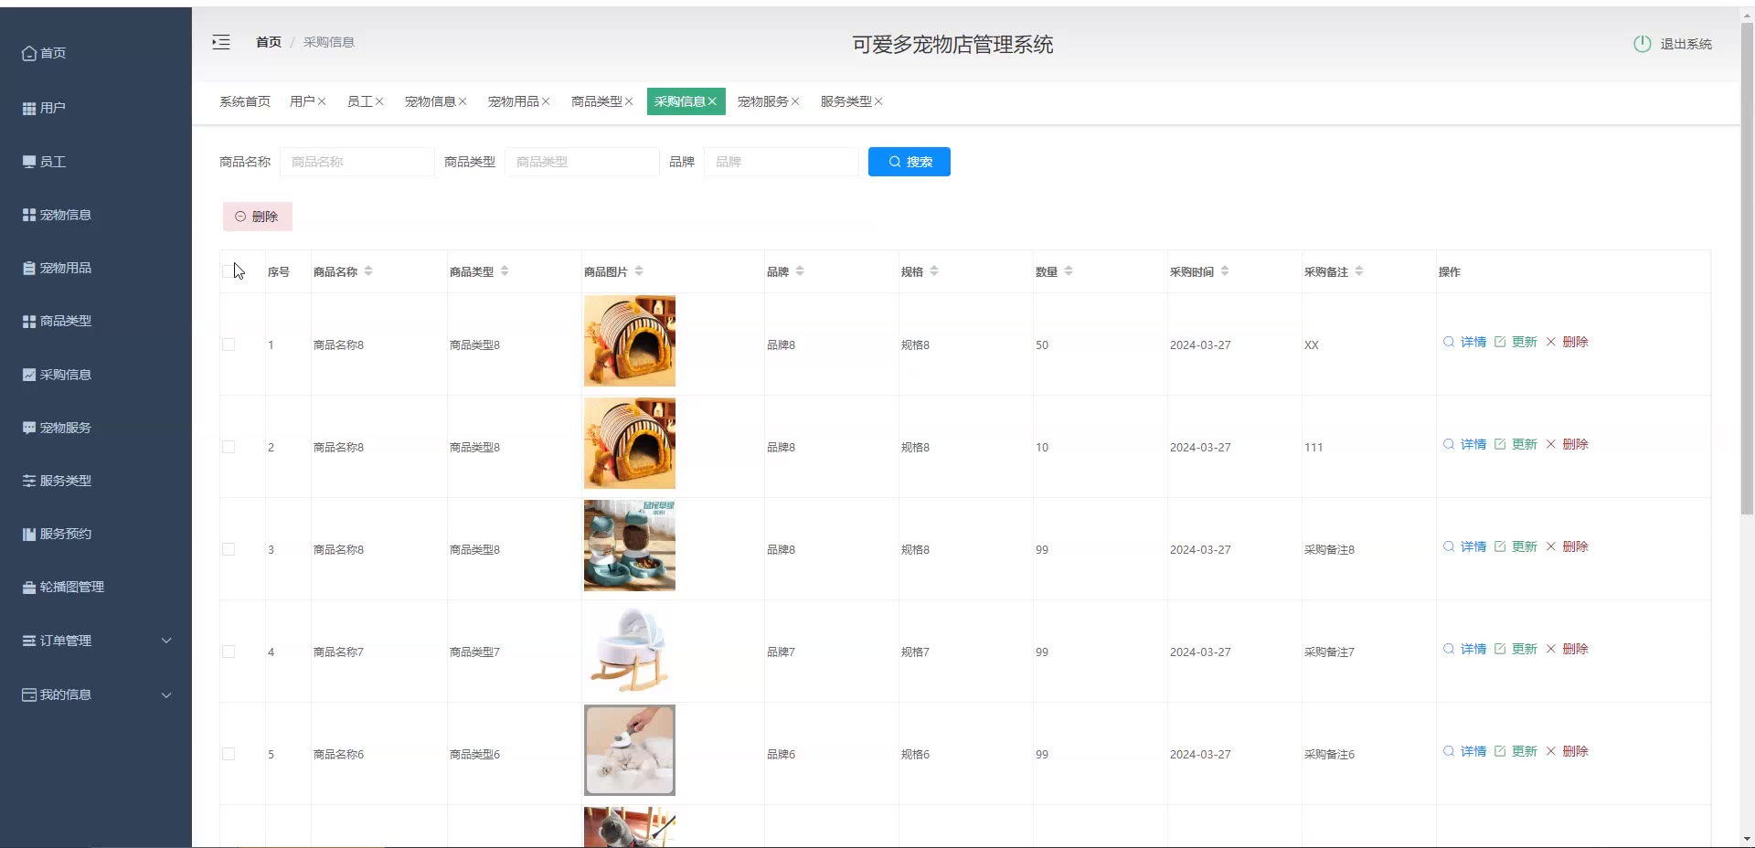Close the 员工 tab
This screenshot has width=1755, height=848.
379,101
